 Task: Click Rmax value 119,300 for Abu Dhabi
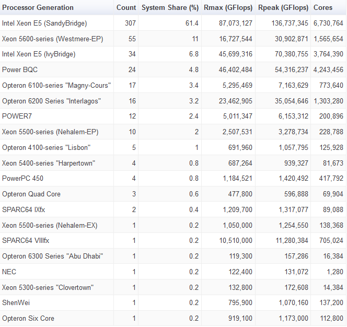point(240,256)
